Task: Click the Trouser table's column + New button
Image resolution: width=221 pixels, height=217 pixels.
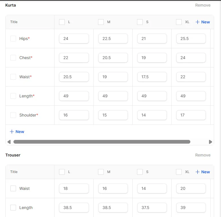Action: click(203, 172)
